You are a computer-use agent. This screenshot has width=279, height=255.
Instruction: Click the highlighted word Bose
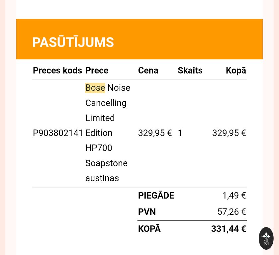(95, 88)
